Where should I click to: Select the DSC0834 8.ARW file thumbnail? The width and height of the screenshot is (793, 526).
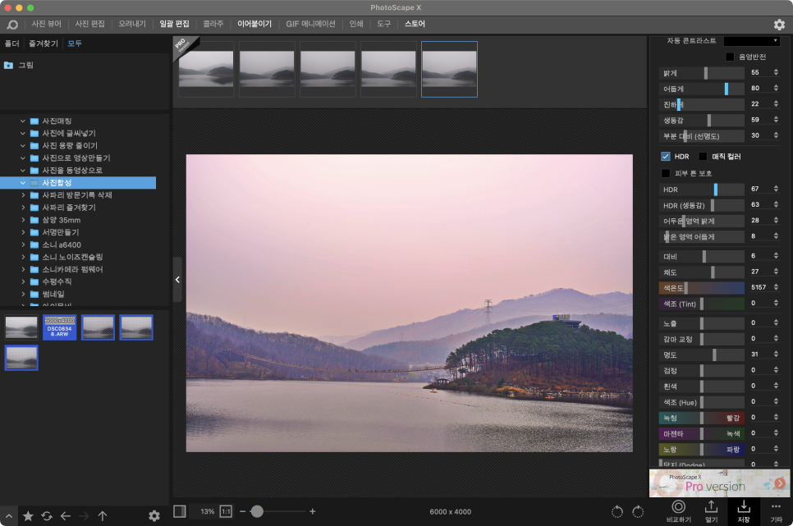pos(60,327)
